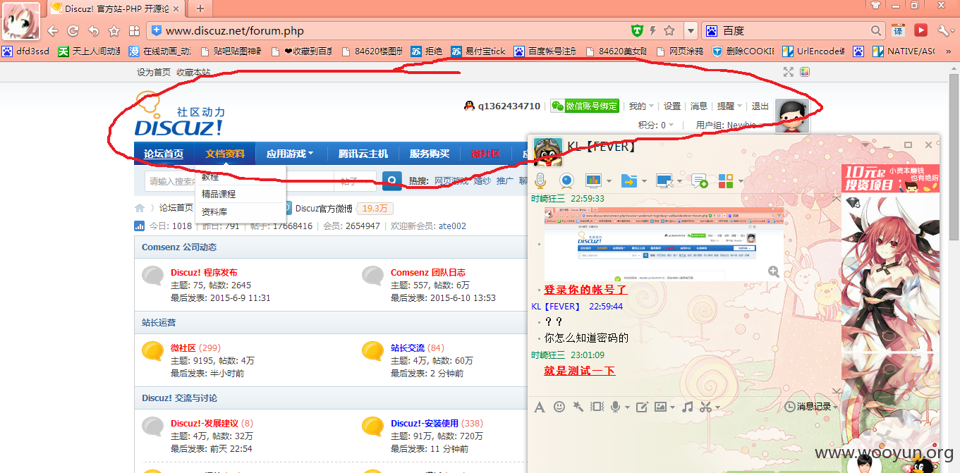Screen dimensions: 960x473
Task: Click the forum search keyword input field
Action: (239, 181)
